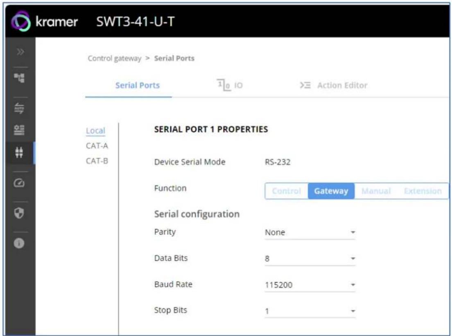
Task: Open the routing tree icon in sidebar
Action: [19, 78]
